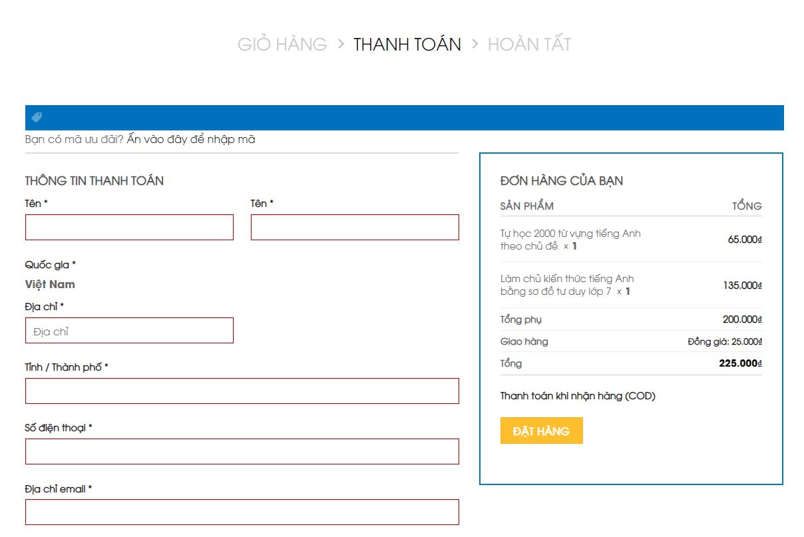
Task: Focus the Địa chỉ email field
Action: pyautogui.click(x=242, y=512)
